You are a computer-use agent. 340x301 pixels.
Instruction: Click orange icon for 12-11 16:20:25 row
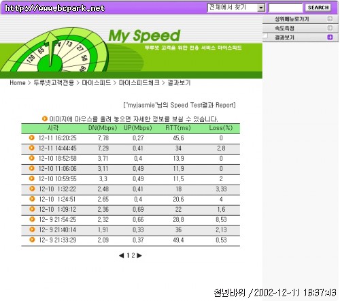point(32,138)
